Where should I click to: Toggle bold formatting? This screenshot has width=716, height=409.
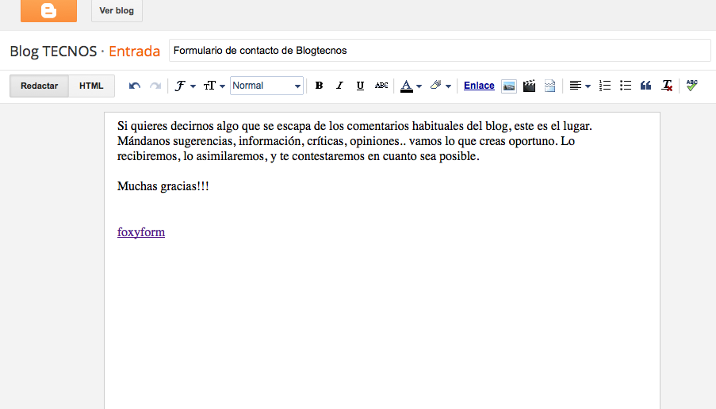pyautogui.click(x=320, y=86)
